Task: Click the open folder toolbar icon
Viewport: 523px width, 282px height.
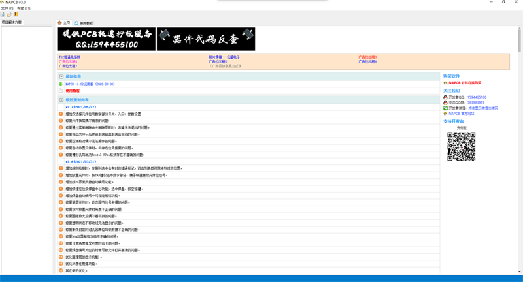Action: coord(9,14)
